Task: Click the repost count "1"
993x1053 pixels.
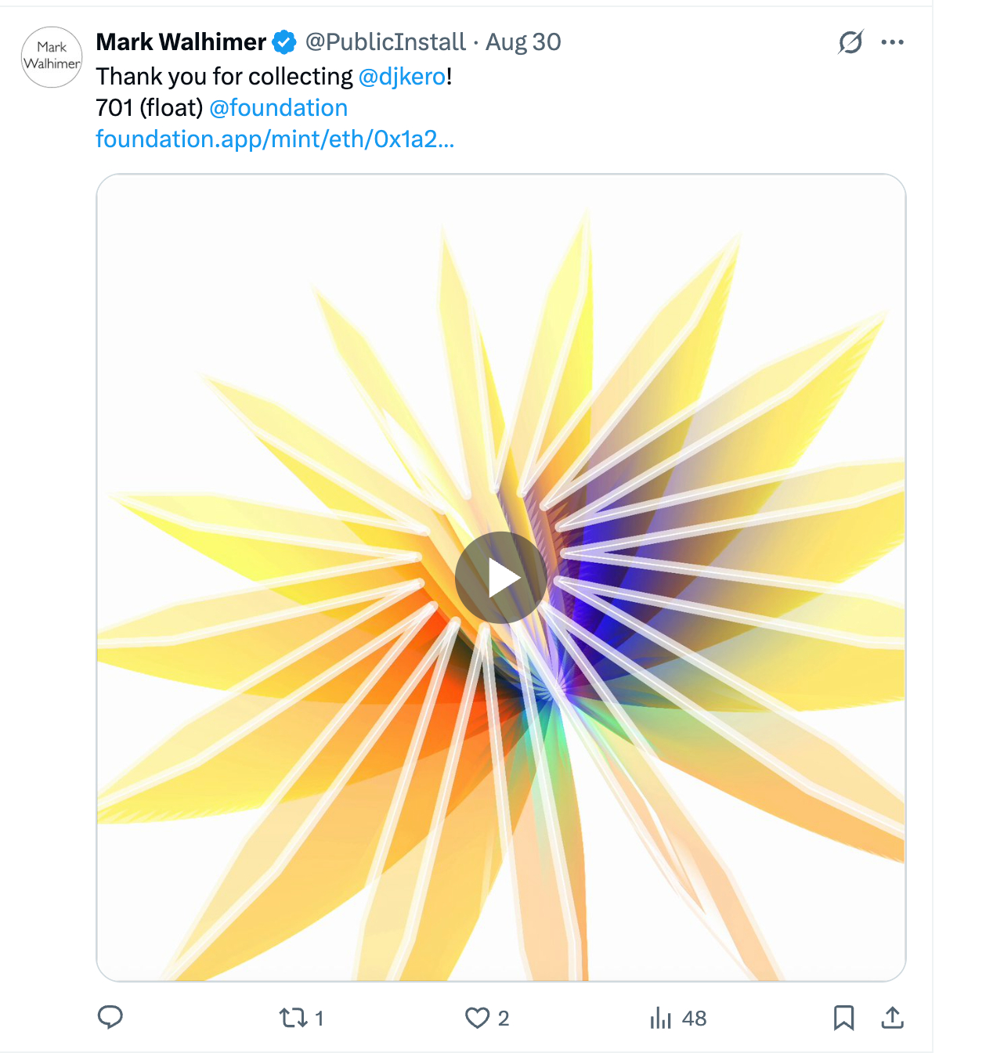Action: point(320,1019)
